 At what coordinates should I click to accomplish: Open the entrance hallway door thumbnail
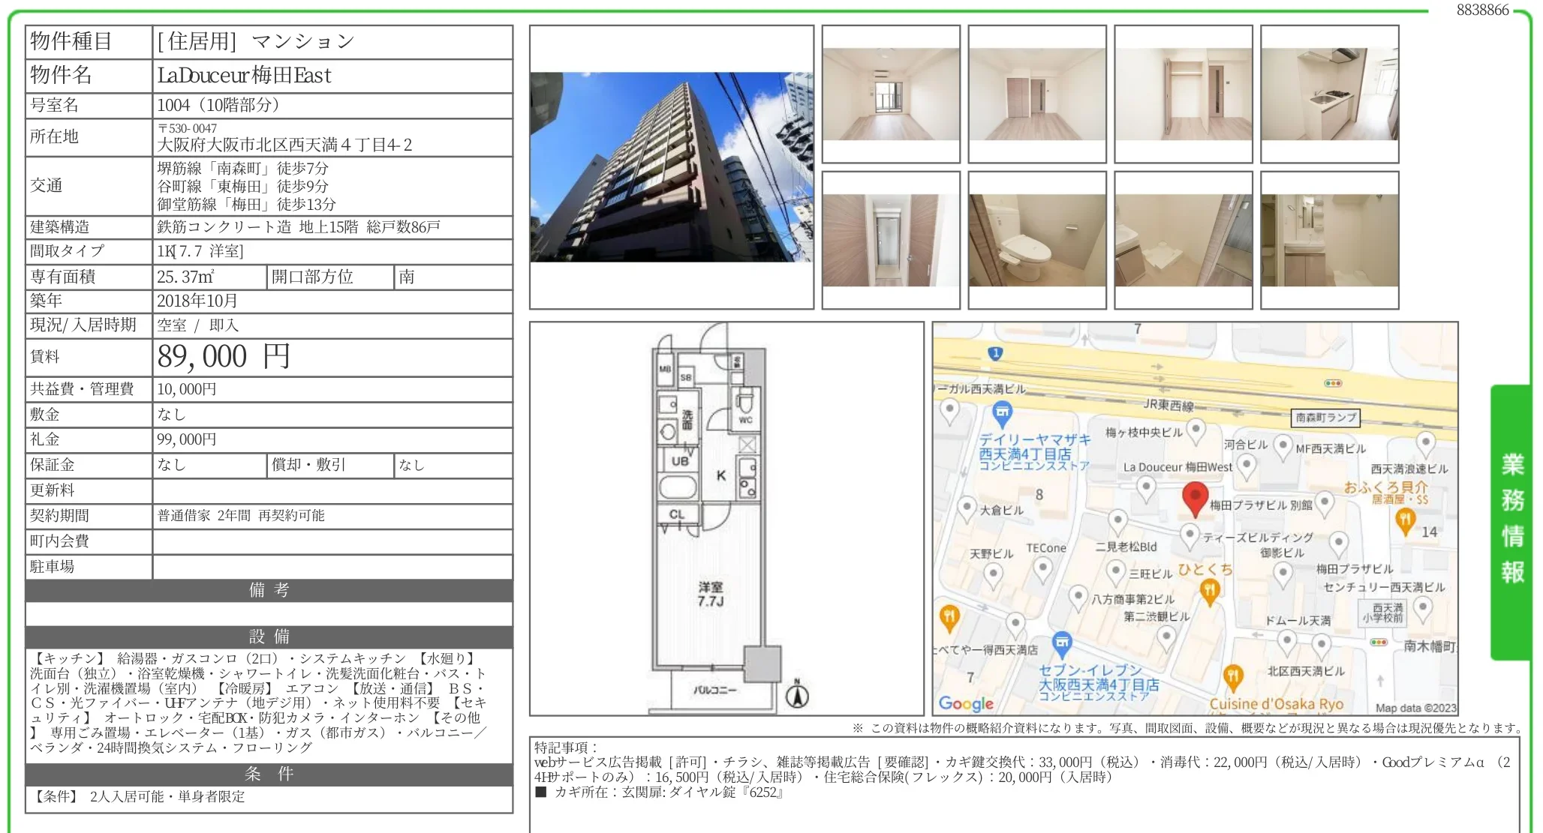point(891,240)
